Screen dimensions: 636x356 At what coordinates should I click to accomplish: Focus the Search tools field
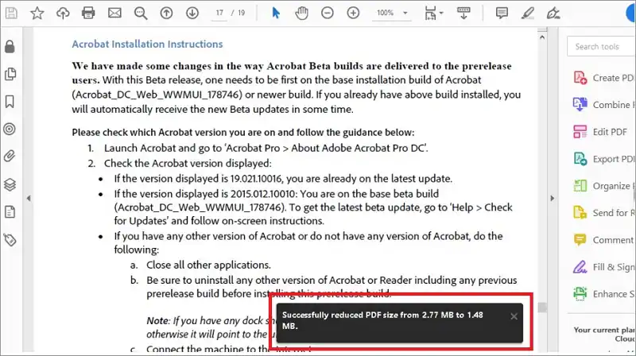click(602, 47)
